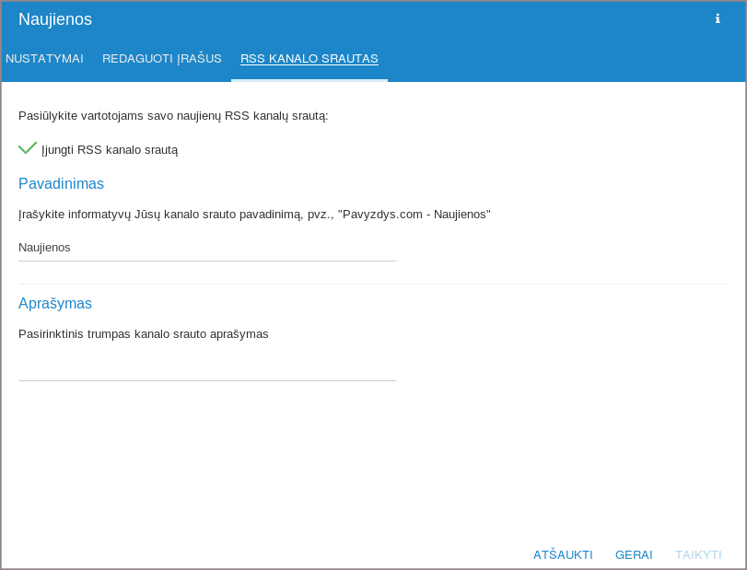
Task: Click the Taikyti button
Action: click(x=698, y=554)
